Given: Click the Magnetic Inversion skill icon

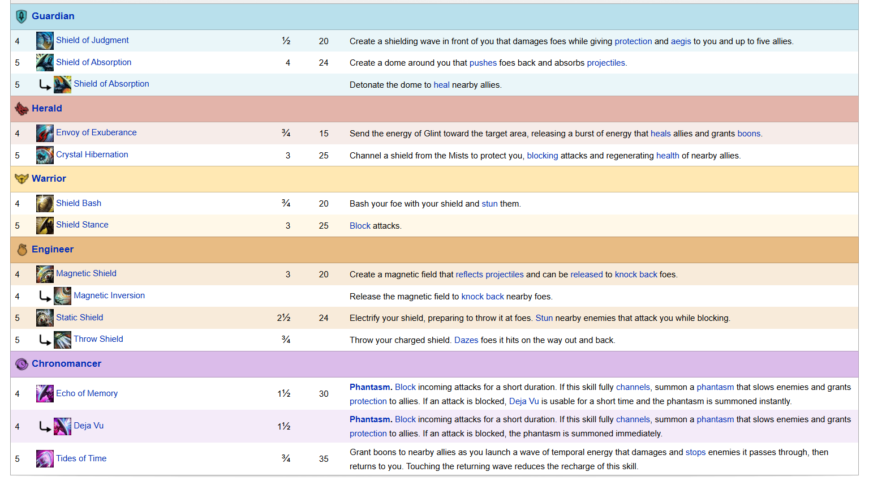Looking at the screenshot, I should pos(62,296).
